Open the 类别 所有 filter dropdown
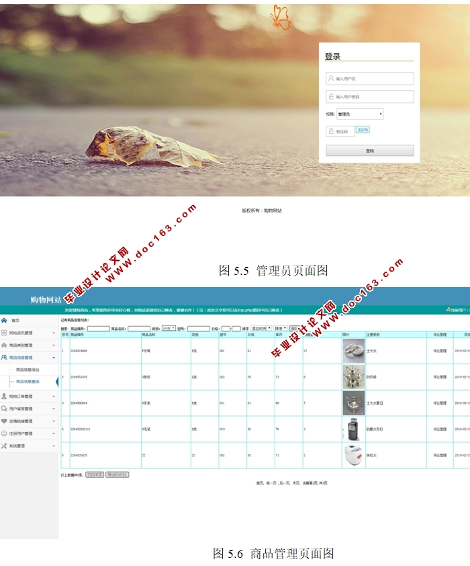 point(169,329)
